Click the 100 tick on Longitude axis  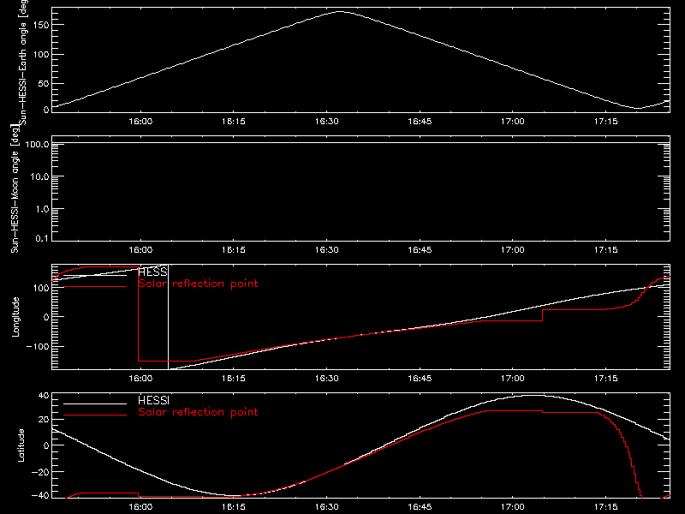click(x=40, y=288)
